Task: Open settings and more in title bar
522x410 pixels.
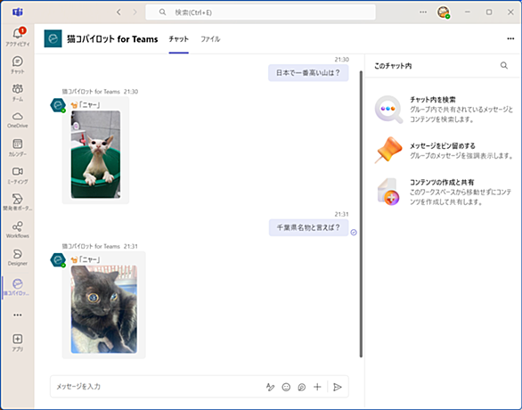Action: 423,12
